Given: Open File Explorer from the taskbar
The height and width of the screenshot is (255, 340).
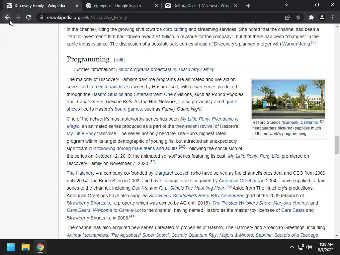Looking at the screenshot, I should (x=25, y=247).
